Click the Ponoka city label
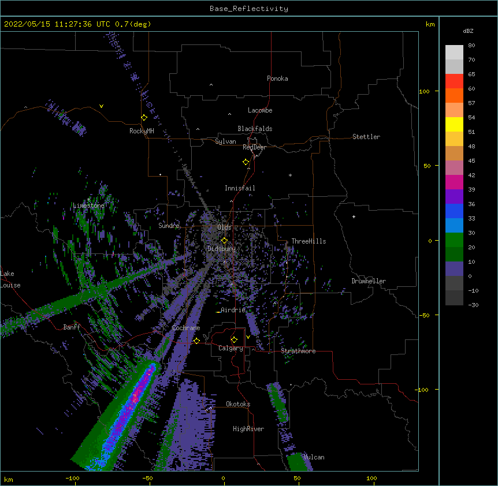 (x=277, y=78)
